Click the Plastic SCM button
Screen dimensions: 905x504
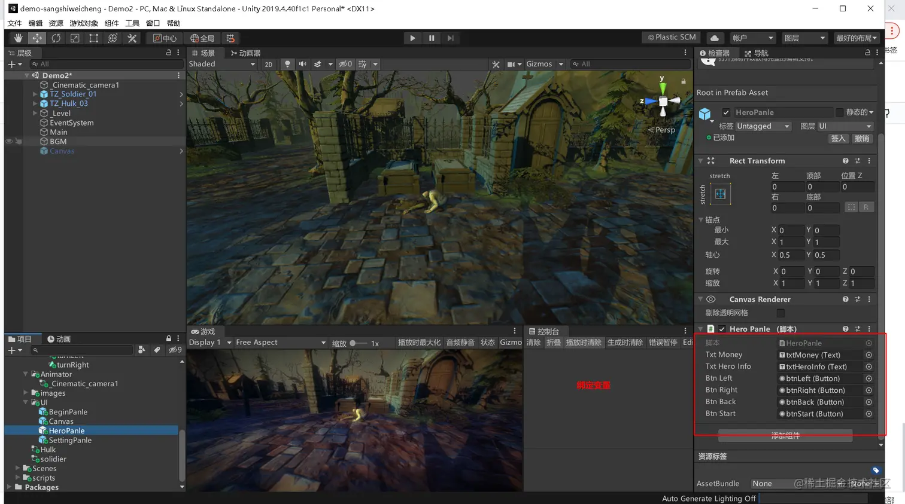coord(672,37)
